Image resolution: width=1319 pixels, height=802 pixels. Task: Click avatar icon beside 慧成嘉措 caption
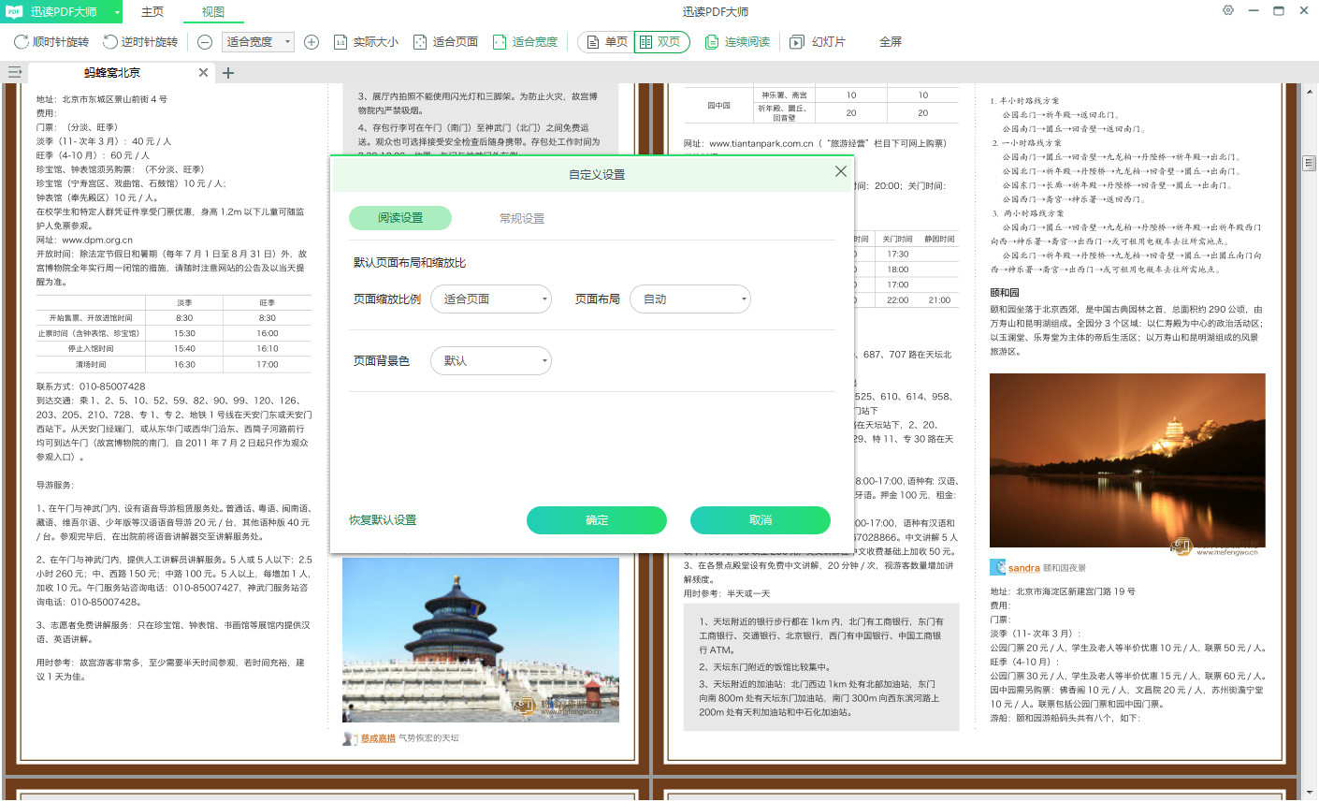point(350,738)
